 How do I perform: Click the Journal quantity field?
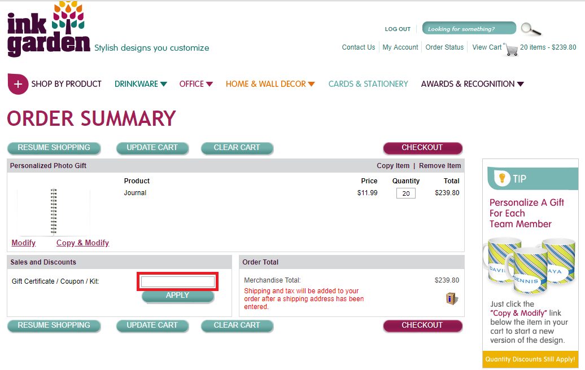pyautogui.click(x=406, y=193)
